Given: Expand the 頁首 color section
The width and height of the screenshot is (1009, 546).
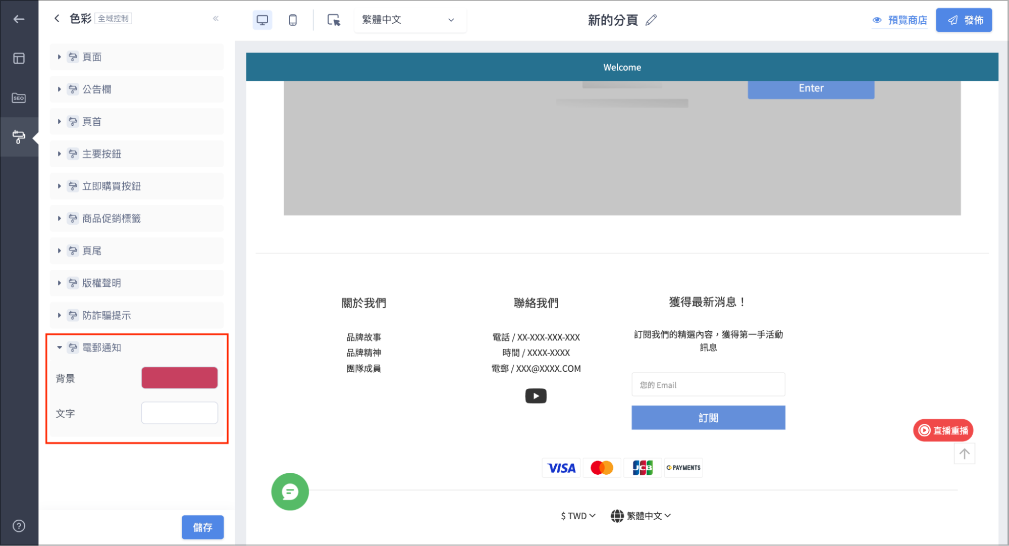Looking at the screenshot, I should click(136, 122).
